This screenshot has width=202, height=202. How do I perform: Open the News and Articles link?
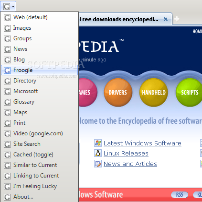(130, 164)
